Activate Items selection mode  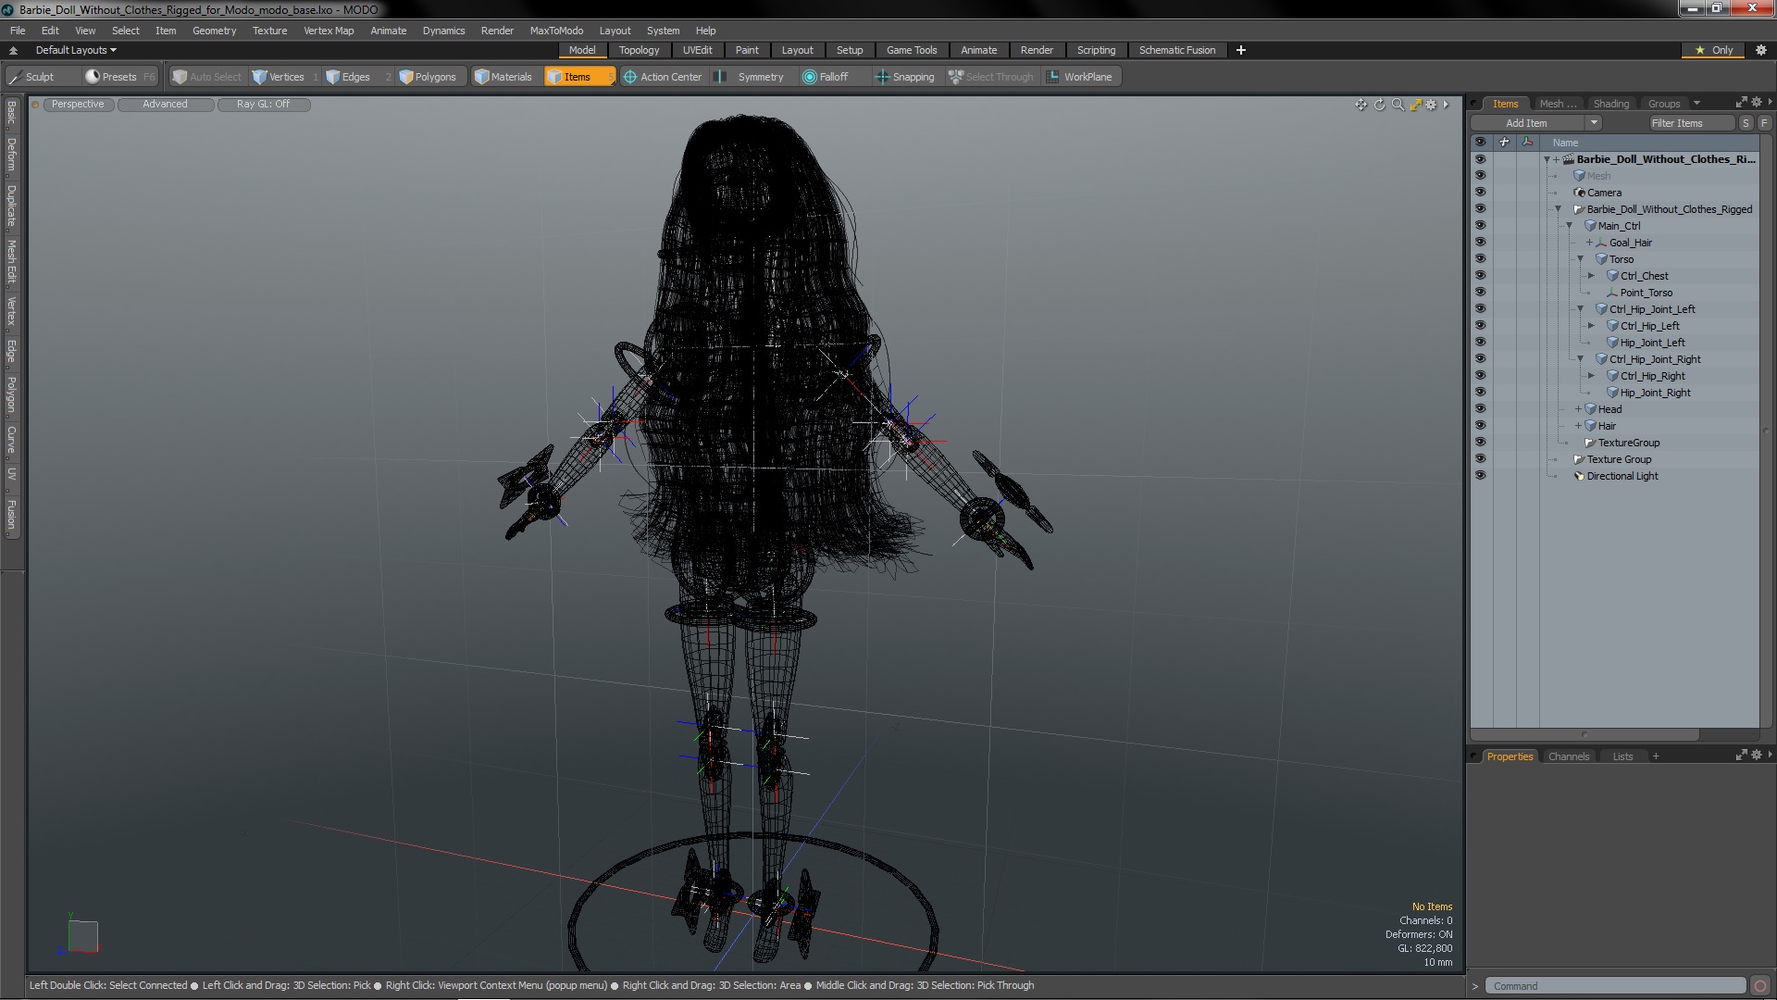click(x=578, y=77)
